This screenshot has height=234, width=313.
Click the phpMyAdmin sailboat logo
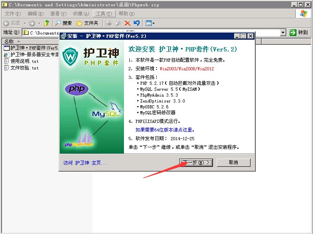[79, 139]
